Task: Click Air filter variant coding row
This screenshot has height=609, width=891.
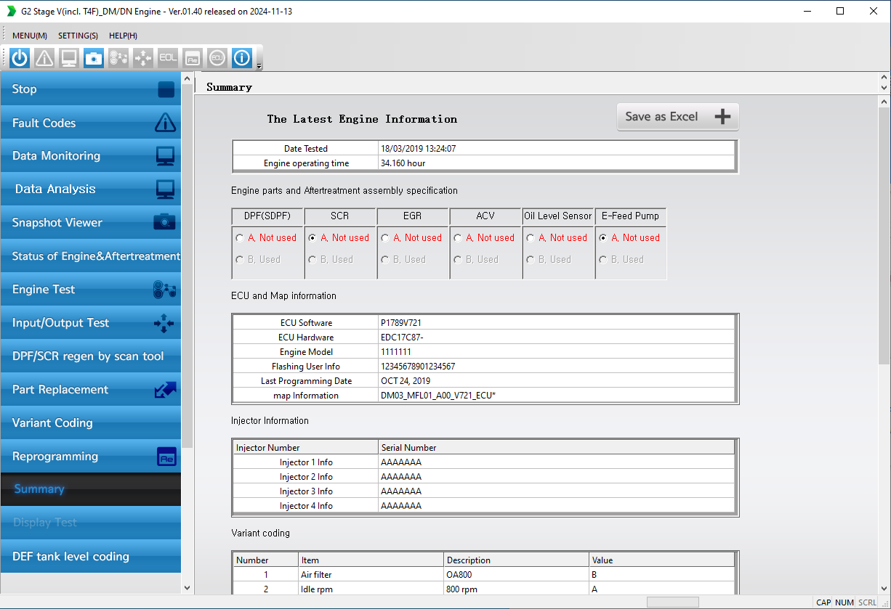Action: coord(484,575)
